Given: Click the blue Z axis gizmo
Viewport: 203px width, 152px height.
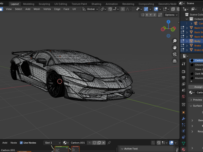Looking at the screenshot, I should pos(168,22).
